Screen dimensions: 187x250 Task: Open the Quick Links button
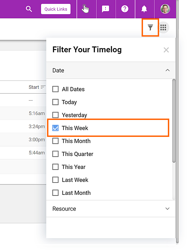(56, 9)
